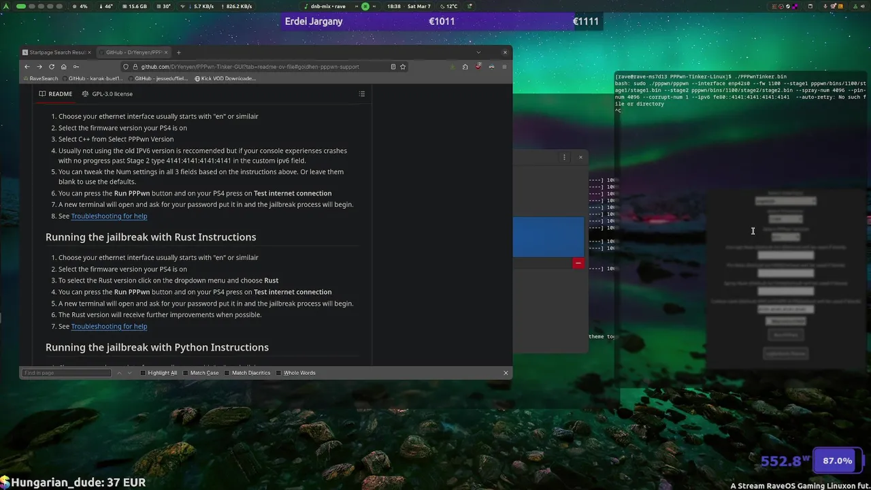
Task: Open the RaveSearch bookmark
Action: (40, 78)
